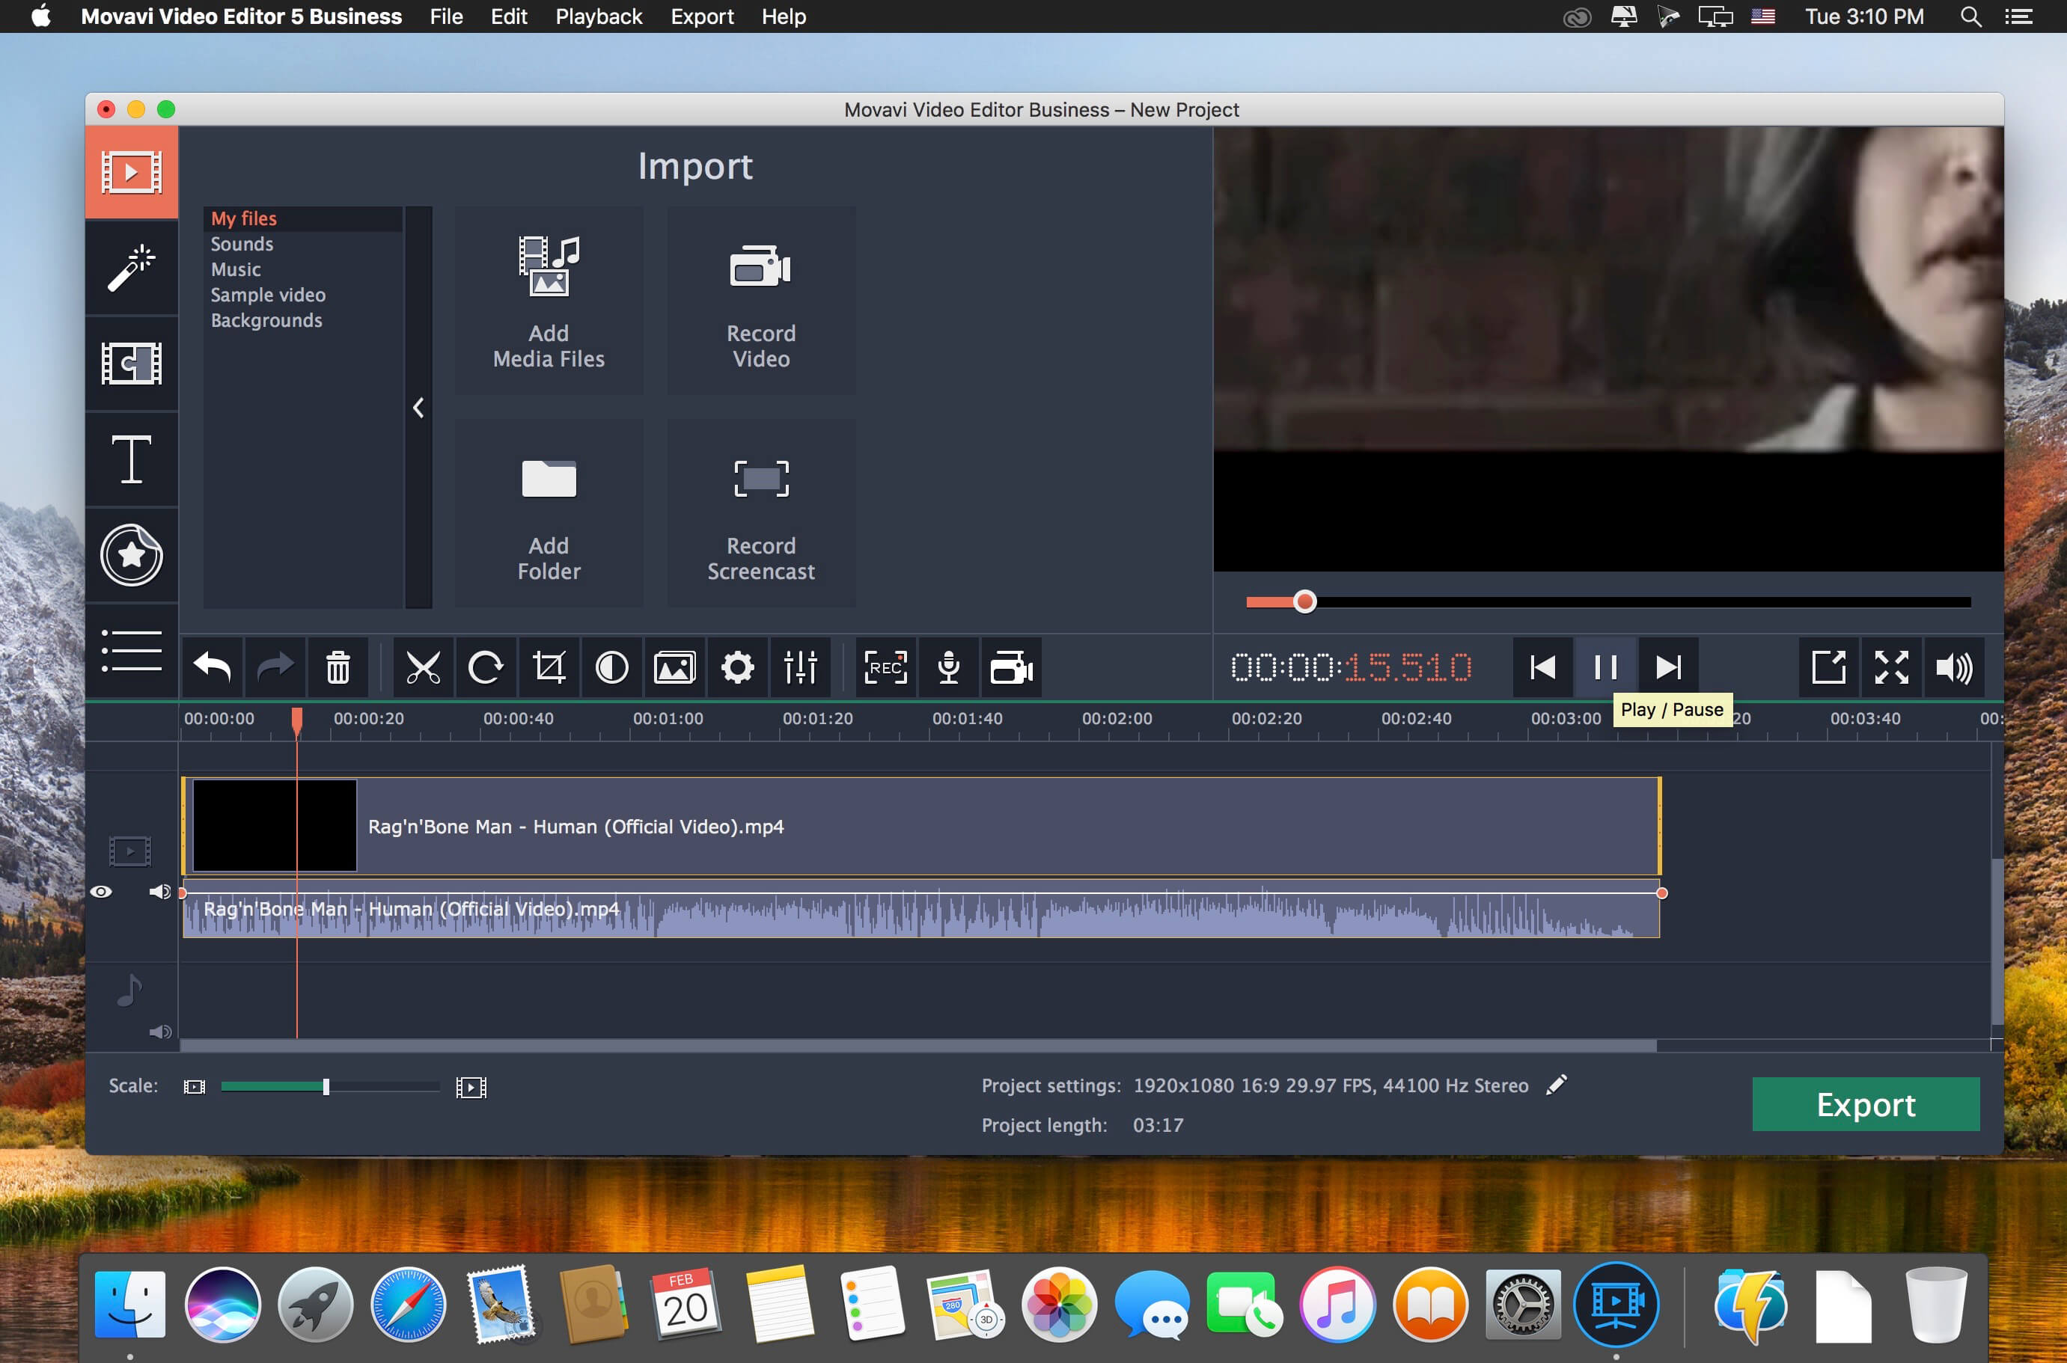Click the Play/Pause playback control
2067x1363 pixels.
pos(1605,667)
